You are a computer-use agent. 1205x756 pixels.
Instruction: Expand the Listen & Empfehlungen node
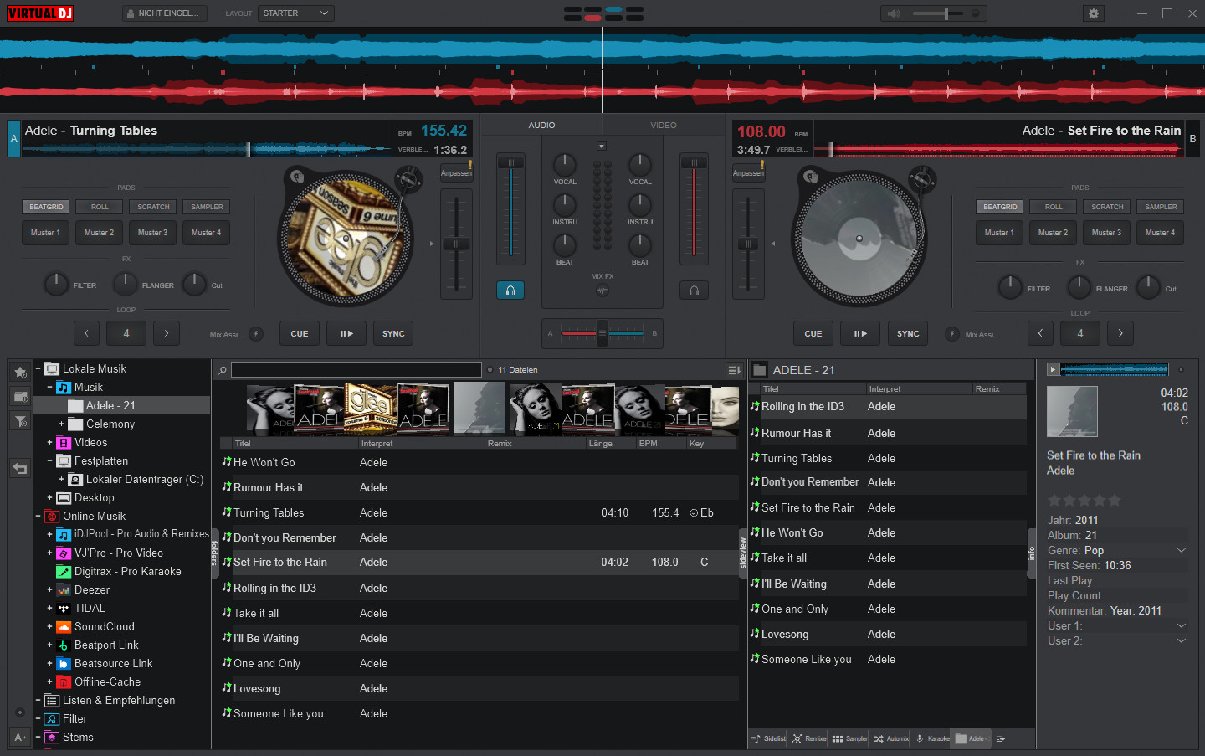point(38,700)
